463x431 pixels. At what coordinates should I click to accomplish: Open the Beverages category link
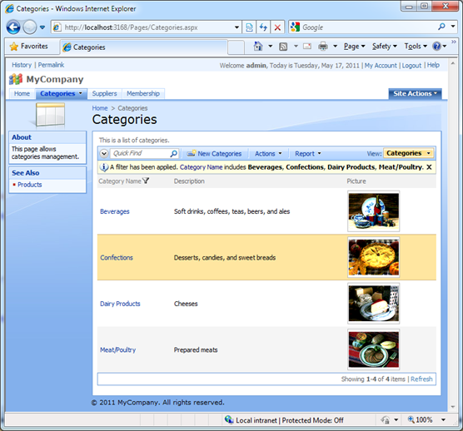point(115,211)
